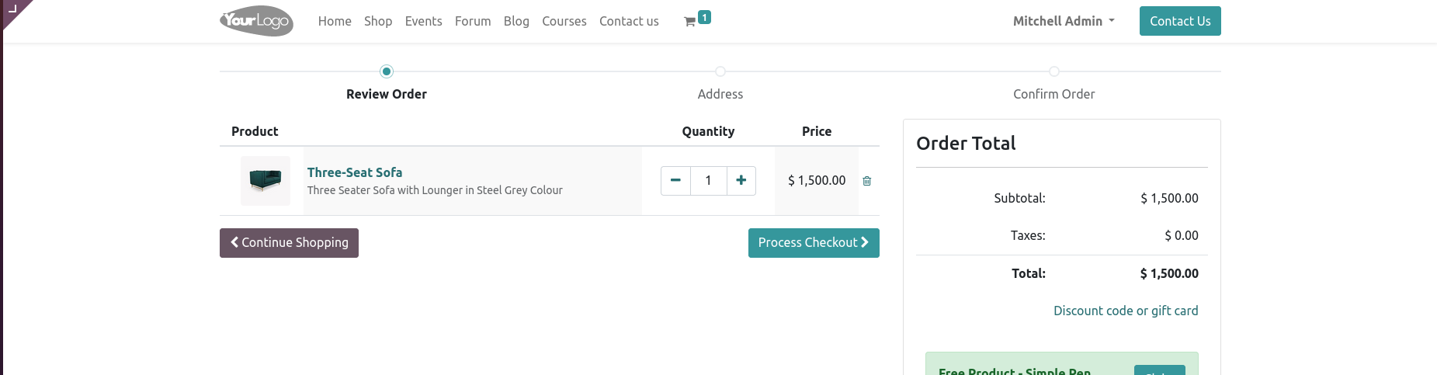1437x375 pixels.
Task: Click the Process Checkout button
Action: [814, 243]
